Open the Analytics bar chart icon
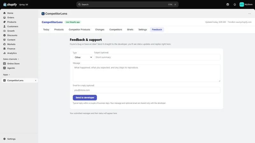Image resolution: width=255 pixels, height=143 pixels. pos(4,53)
